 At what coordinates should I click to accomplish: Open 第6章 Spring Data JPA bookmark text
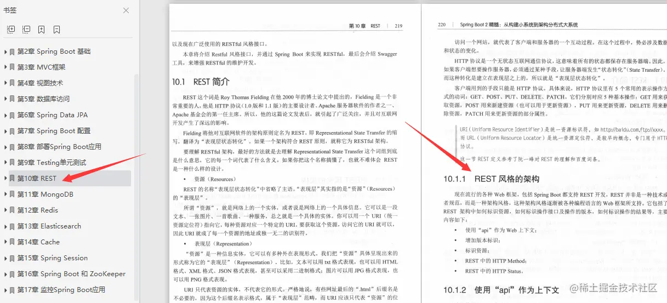(53, 115)
